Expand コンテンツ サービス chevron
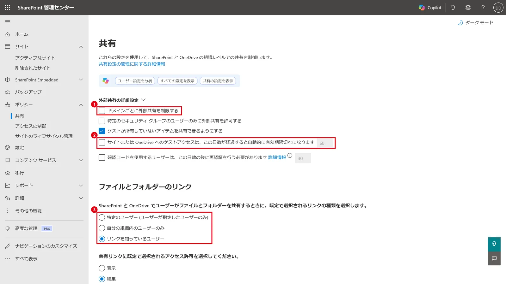The image size is (506, 284). (81, 160)
